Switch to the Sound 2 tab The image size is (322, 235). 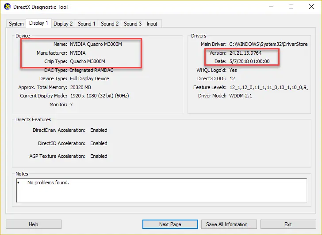(110, 24)
